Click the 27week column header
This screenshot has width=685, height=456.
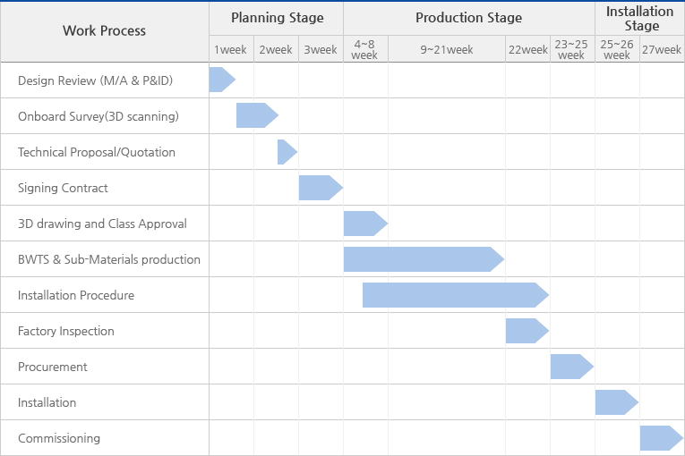pyautogui.click(x=662, y=50)
